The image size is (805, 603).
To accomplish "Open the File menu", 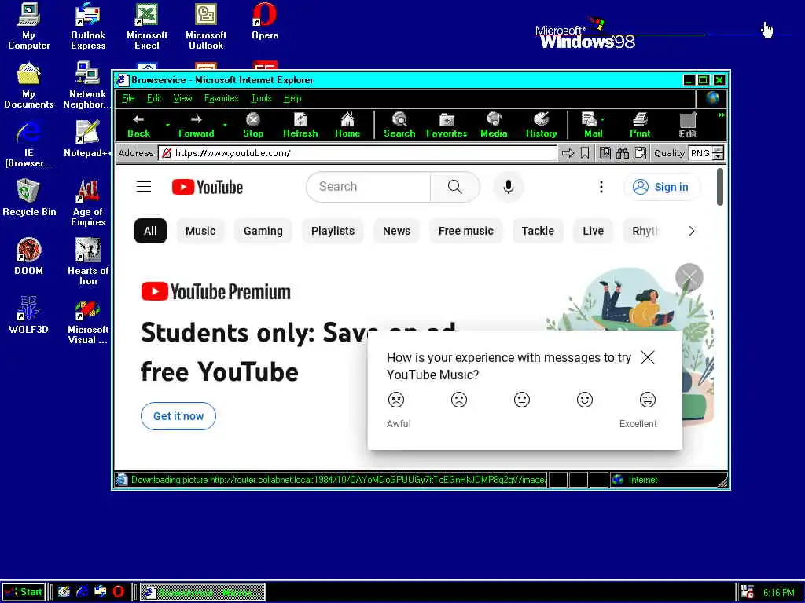I will pos(128,98).
